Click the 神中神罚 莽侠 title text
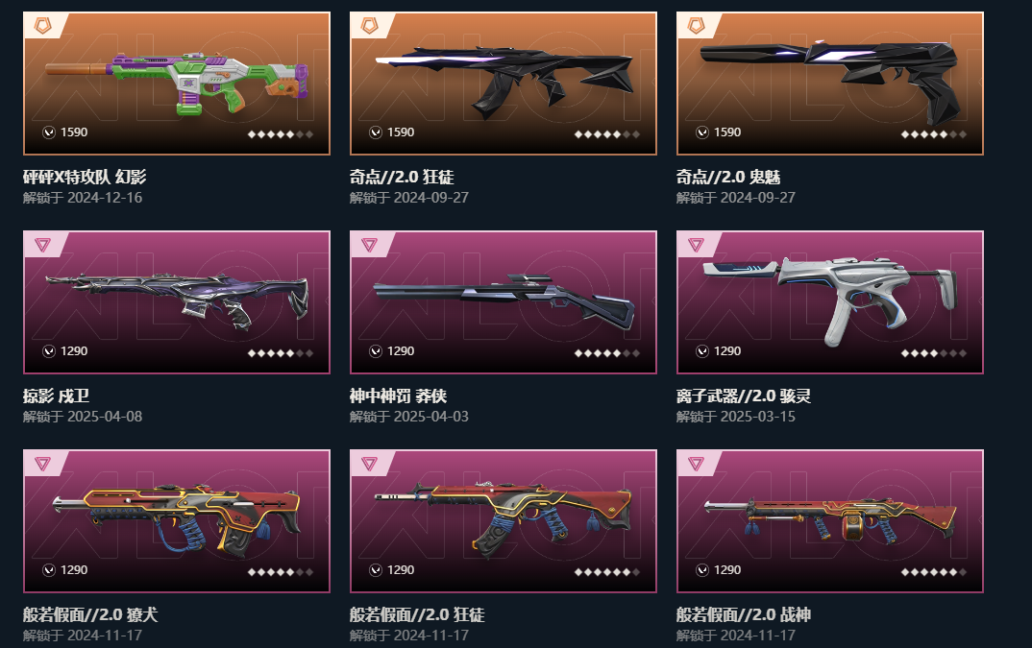1032x648 pixels. pos(398,396)
